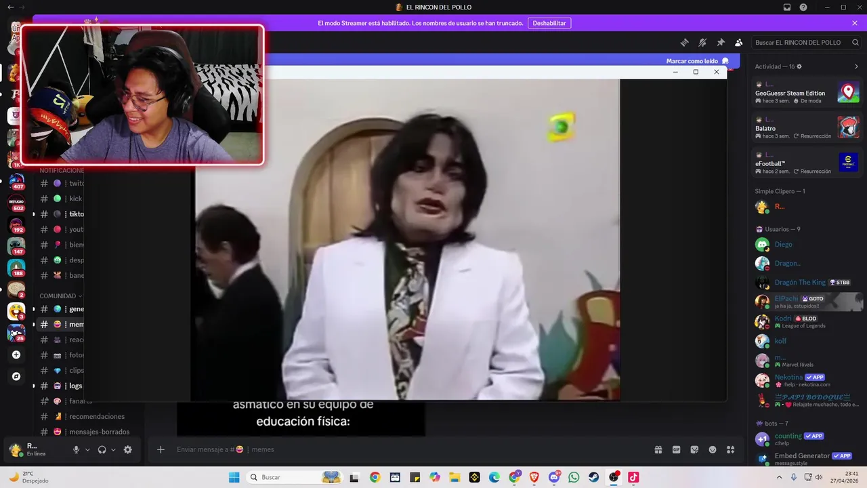Open WhatsApp from the taskbar
This screenshot has height=488, width=867.
pyautogui.click(x=574, y=477)
